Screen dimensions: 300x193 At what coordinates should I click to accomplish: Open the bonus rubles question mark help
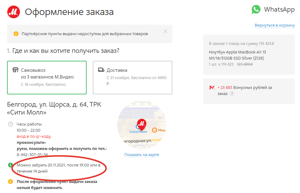[x=232, y=94]
